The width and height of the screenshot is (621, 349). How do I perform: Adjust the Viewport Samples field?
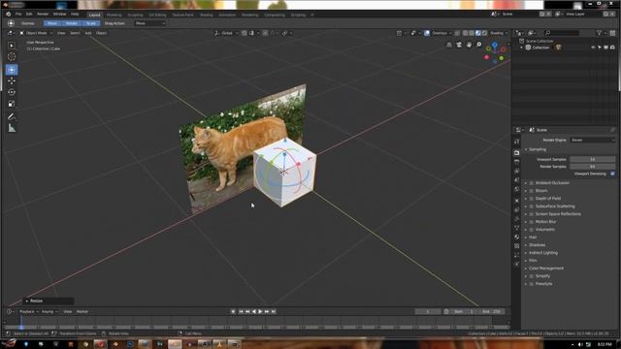pyautogui.click(x=593, y=159)
